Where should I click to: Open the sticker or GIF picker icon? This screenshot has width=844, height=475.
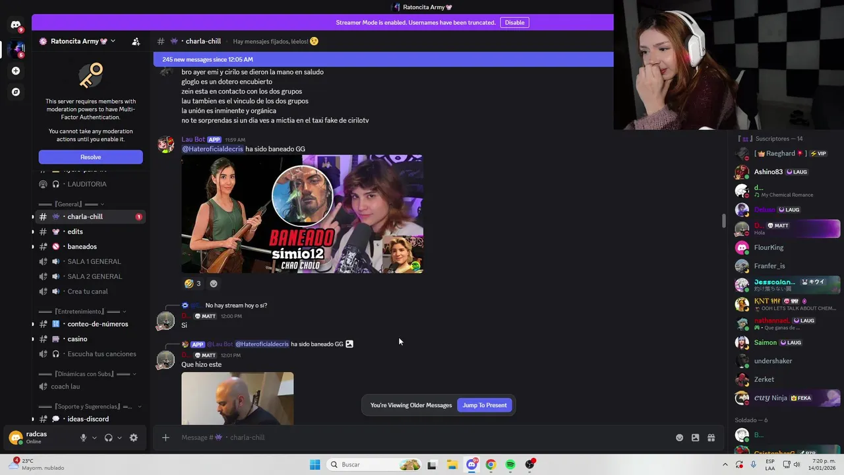pos(695,437)
